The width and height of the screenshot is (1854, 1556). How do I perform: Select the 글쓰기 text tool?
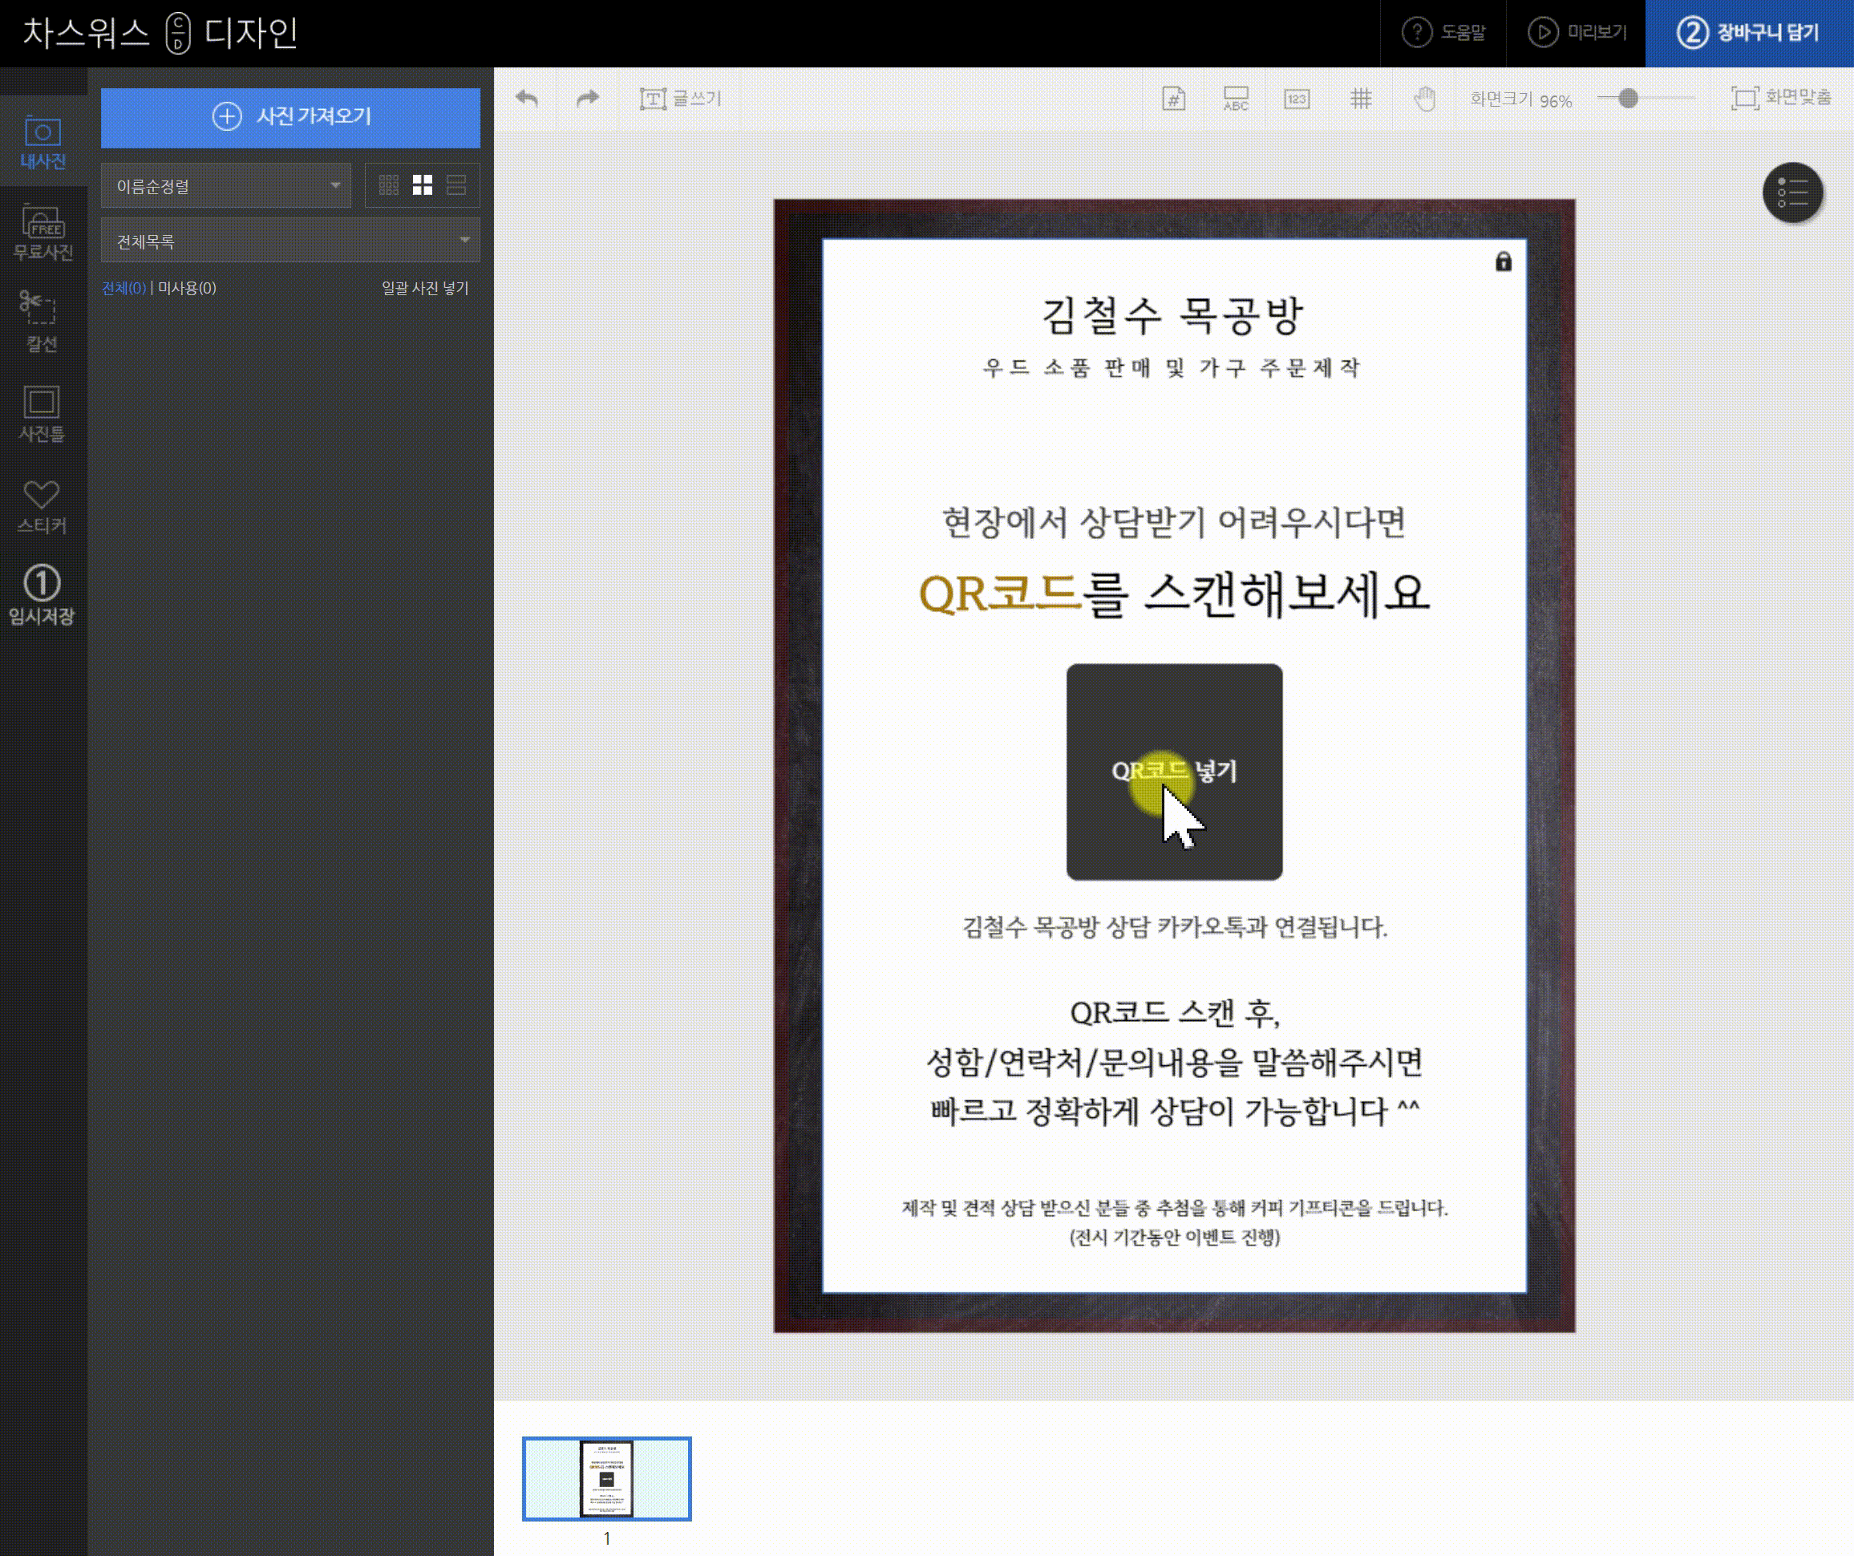coord(681,98)
